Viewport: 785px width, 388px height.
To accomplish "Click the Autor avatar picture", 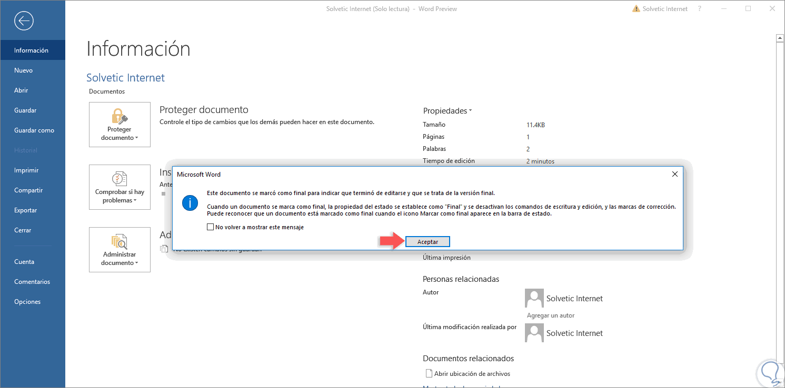I will tap(534, 298).
